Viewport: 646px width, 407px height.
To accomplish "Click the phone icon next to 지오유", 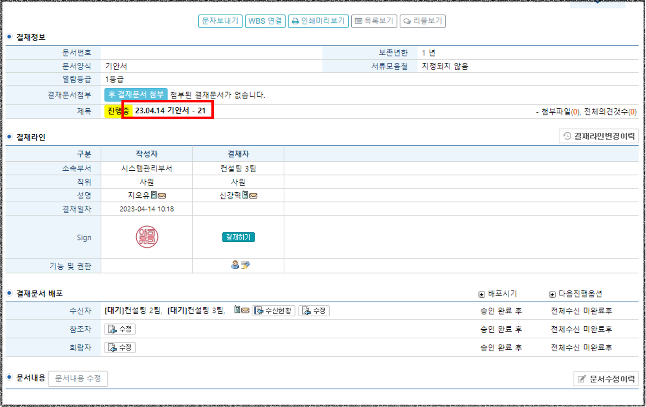I will pyautogui.click(x=154, y=195).
